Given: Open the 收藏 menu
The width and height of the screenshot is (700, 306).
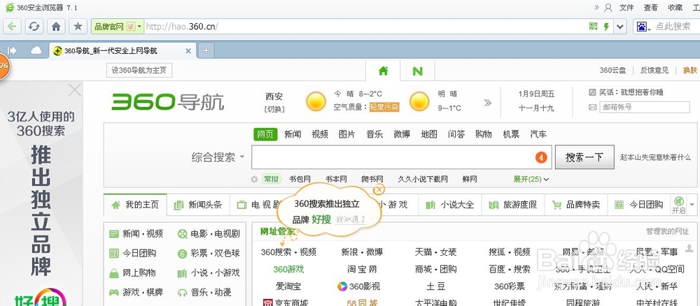Looking at the screenshot, I should [675, 8].
